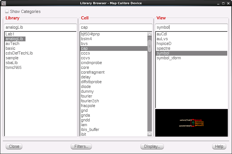
Task: Select sample library
Action: click(12, 58)
